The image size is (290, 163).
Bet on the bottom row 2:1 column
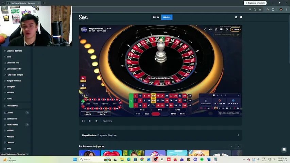pos(190,105)
